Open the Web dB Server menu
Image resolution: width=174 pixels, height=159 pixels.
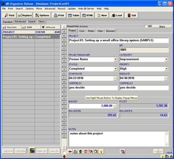[x=86, y=8]
